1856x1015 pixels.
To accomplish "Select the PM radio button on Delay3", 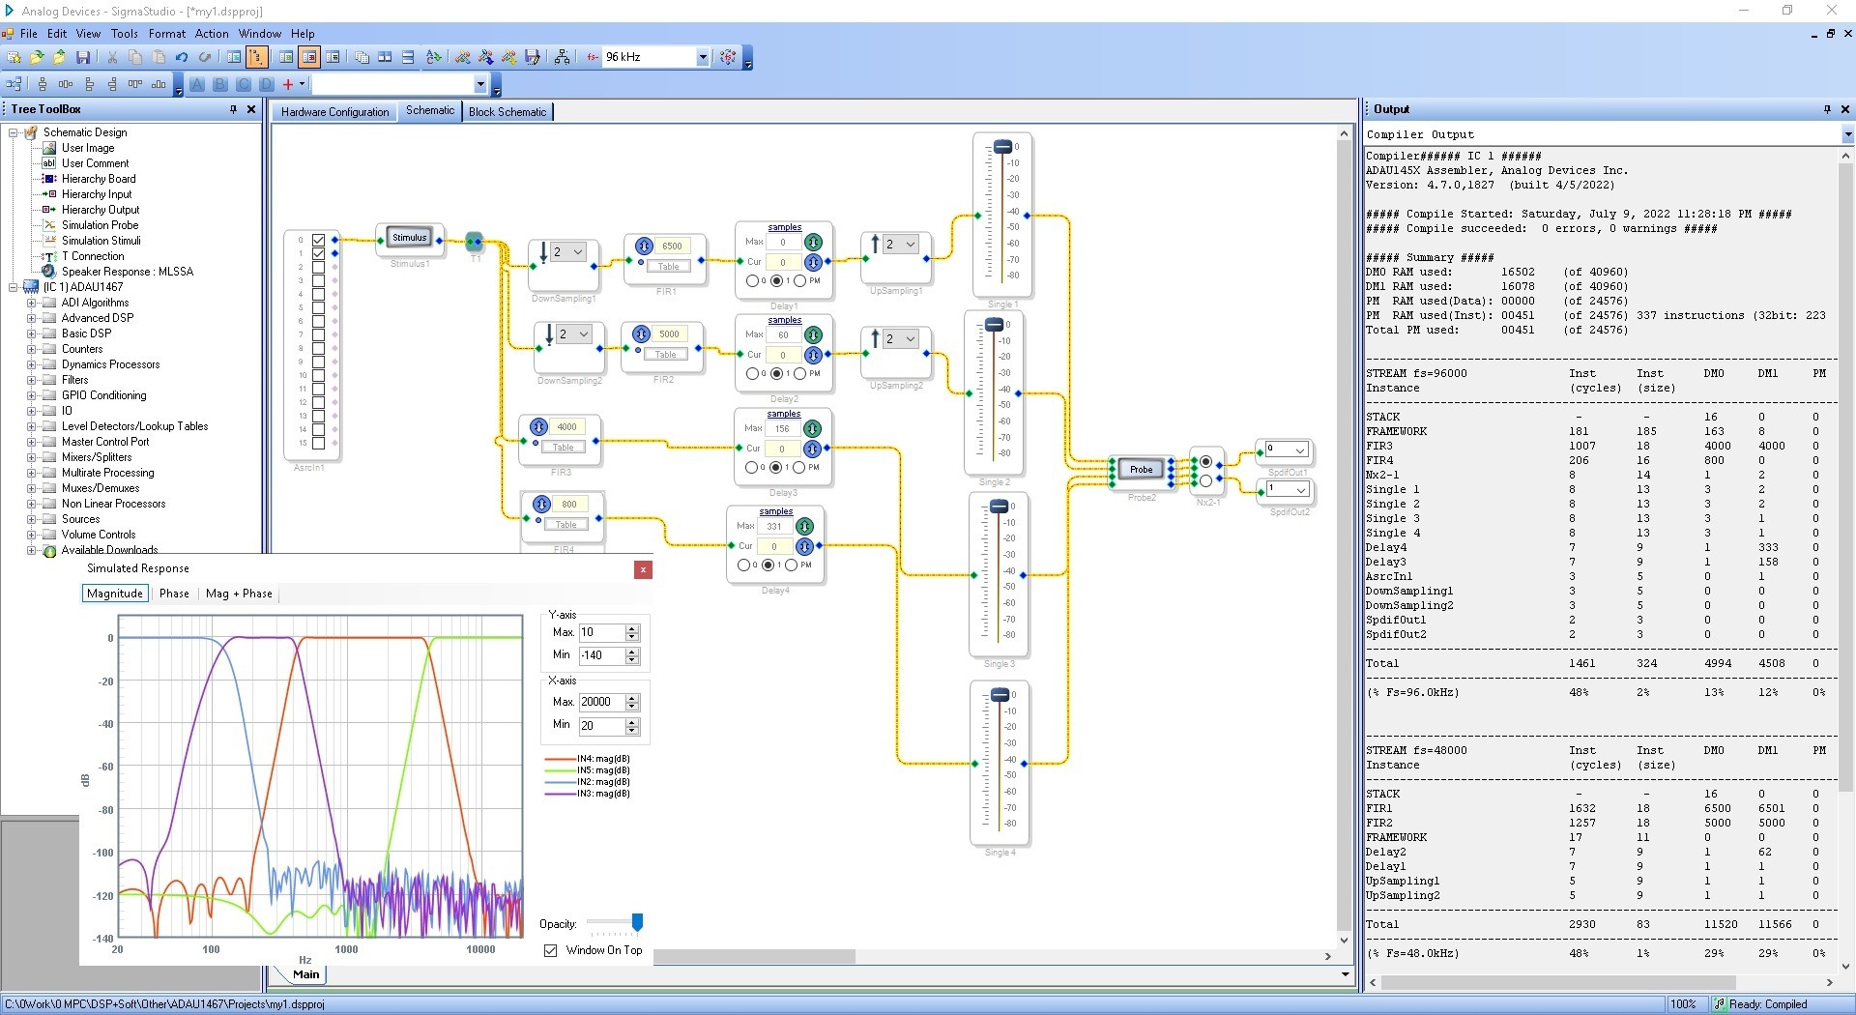I will pos(799,468).
